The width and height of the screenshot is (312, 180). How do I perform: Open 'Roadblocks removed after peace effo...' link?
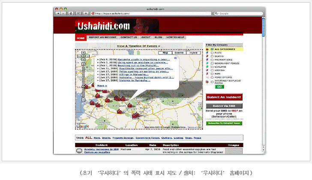pos(146,68)
